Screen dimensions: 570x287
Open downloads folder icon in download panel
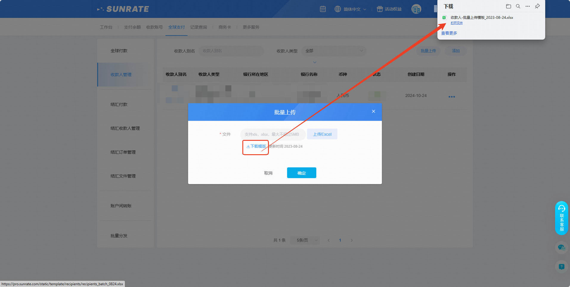[509, 6]
